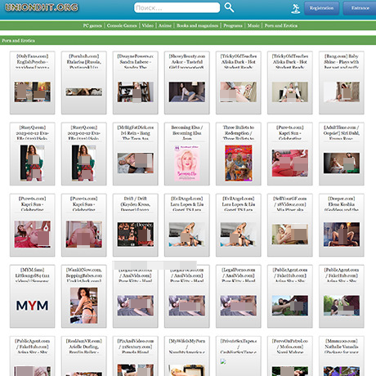
Task: Click the palm tree user icon beside Registration
Action: 295,8
